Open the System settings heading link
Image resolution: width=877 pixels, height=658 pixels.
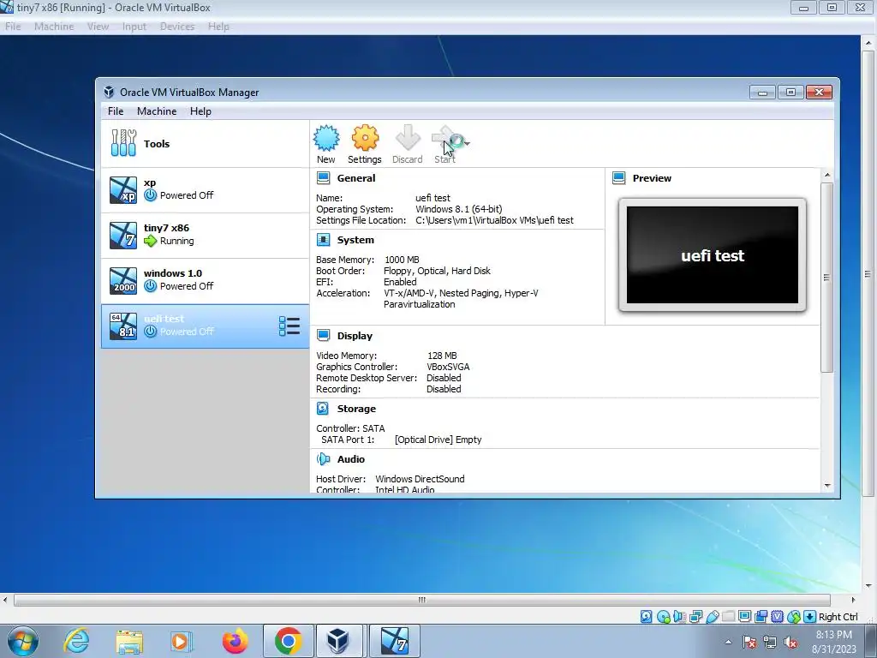click(x=355, y=240)
